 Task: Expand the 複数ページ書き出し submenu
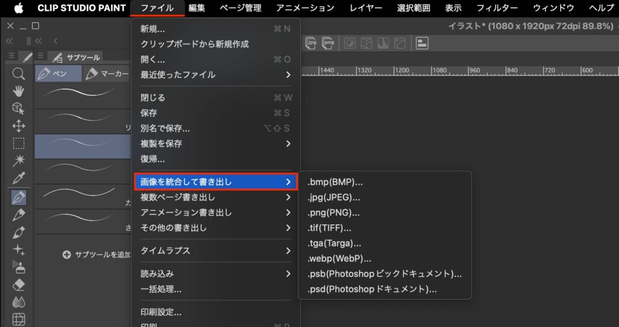(x=216, y=198)
